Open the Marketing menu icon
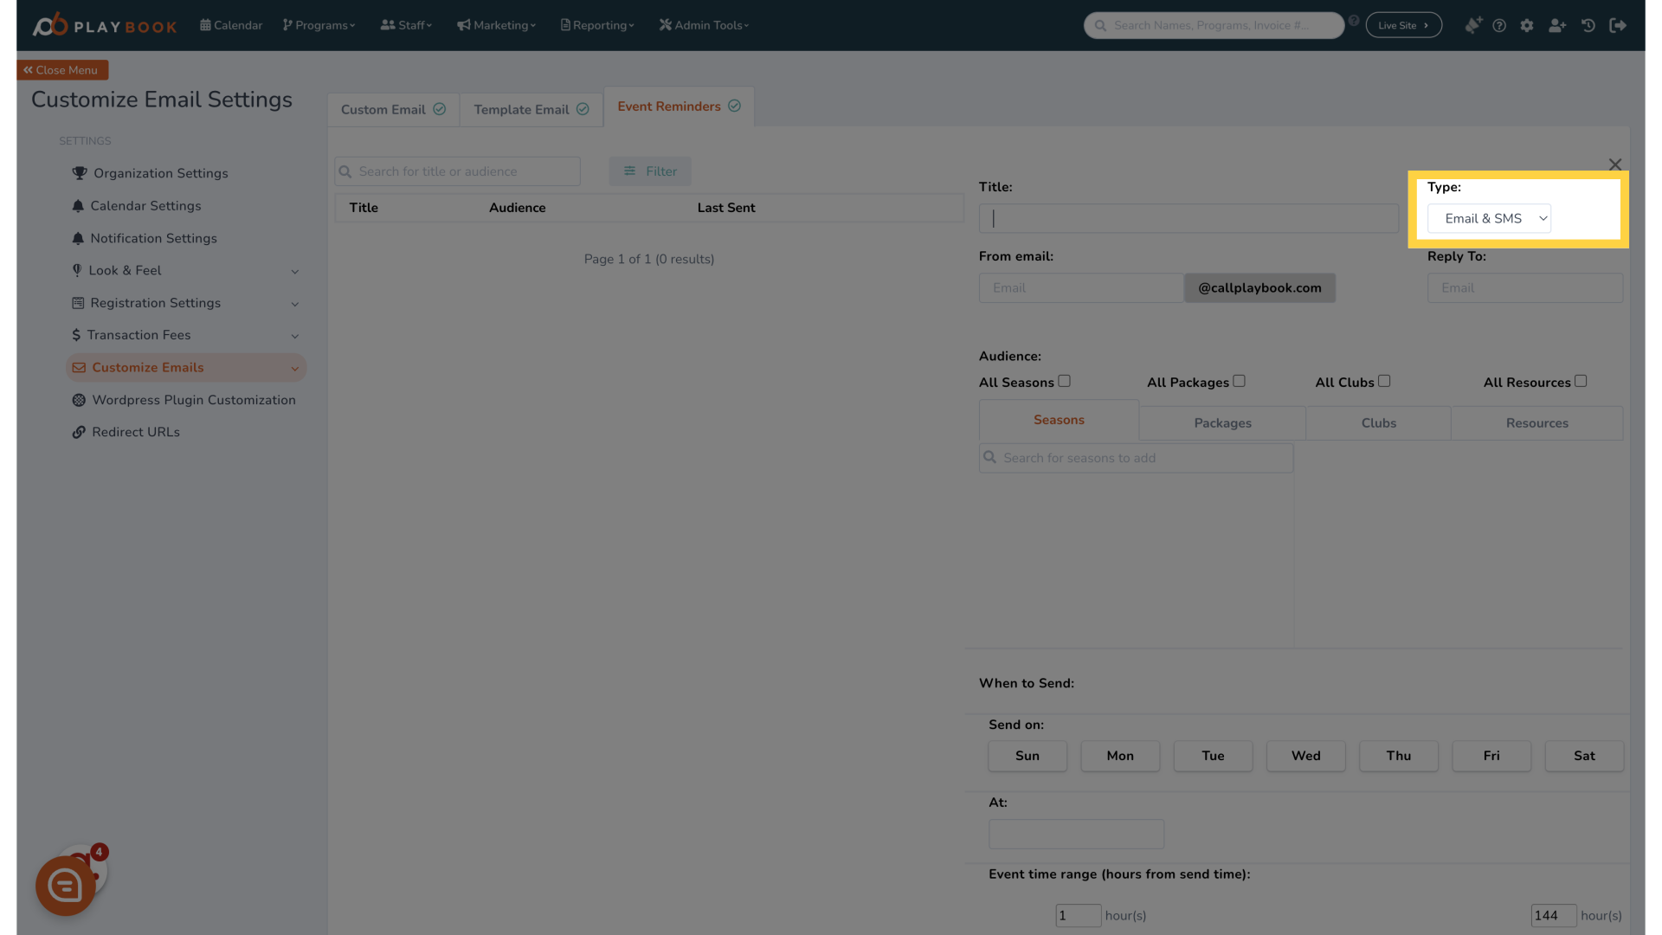Image resolution: width=1662 pixels, height=935 pixels. 465,25
